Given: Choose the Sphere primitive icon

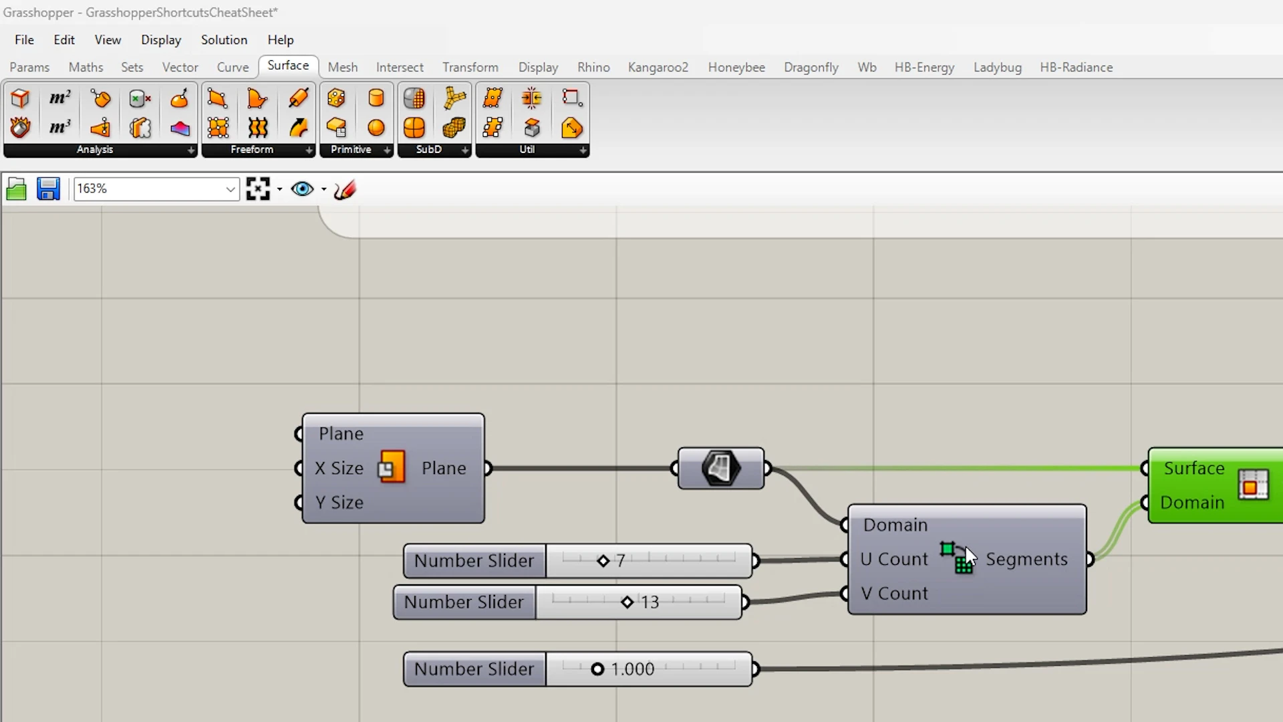Looking at the screenshot, I should point(376,128).
